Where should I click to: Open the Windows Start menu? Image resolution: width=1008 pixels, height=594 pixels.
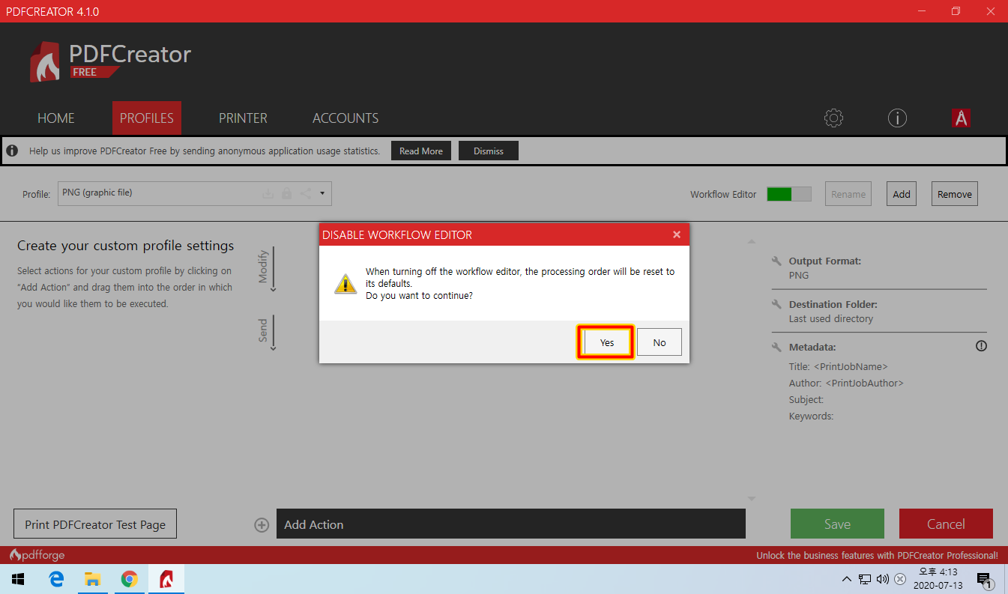tap(18, 579)
